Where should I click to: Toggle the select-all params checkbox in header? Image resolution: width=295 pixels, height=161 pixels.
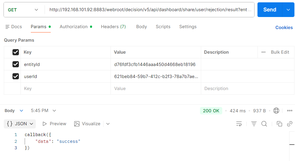coord(16,52)
